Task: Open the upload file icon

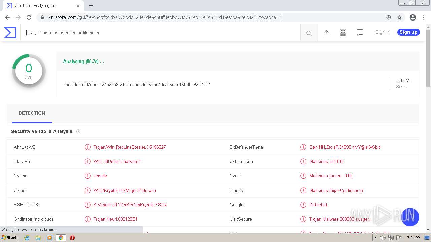Action: (326, 33)
